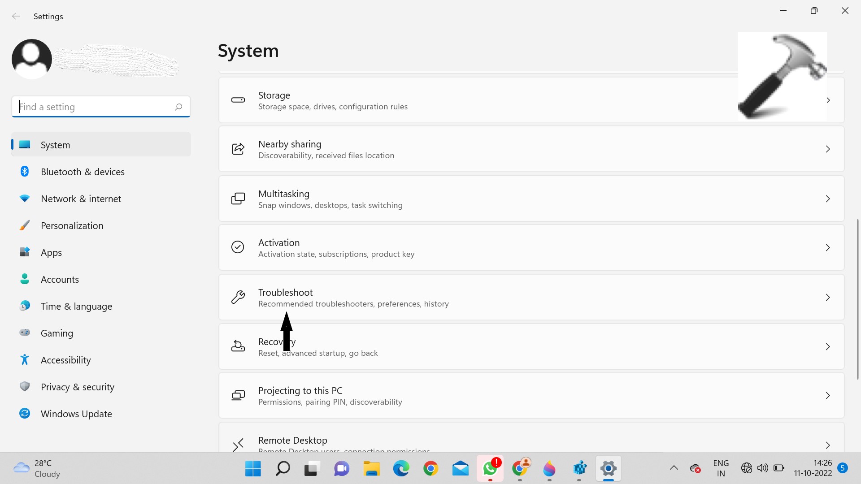Click the Activation checkmark icon
Image resolution: width=861 pixels, height=484 pixels.
coord(238,247)
